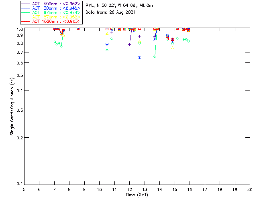Viewport: 257px width, 205px height.
Task: Click the time axis label '5'
Action: coord(24,189)
